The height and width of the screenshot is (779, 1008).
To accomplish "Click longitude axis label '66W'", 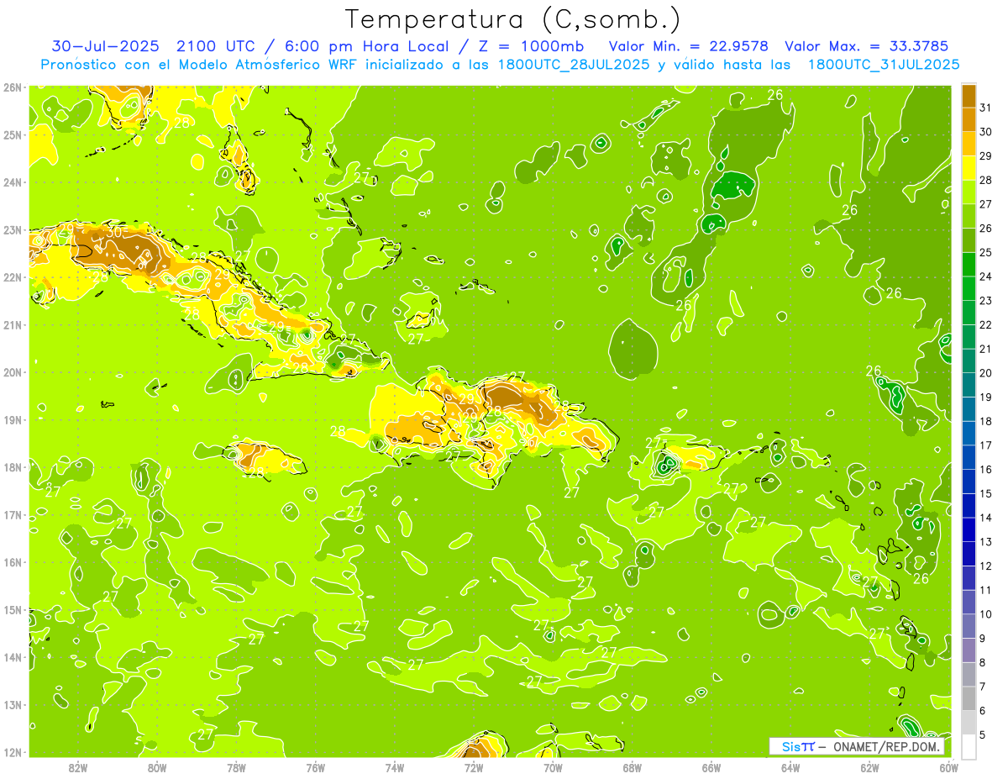I will 711,768.
